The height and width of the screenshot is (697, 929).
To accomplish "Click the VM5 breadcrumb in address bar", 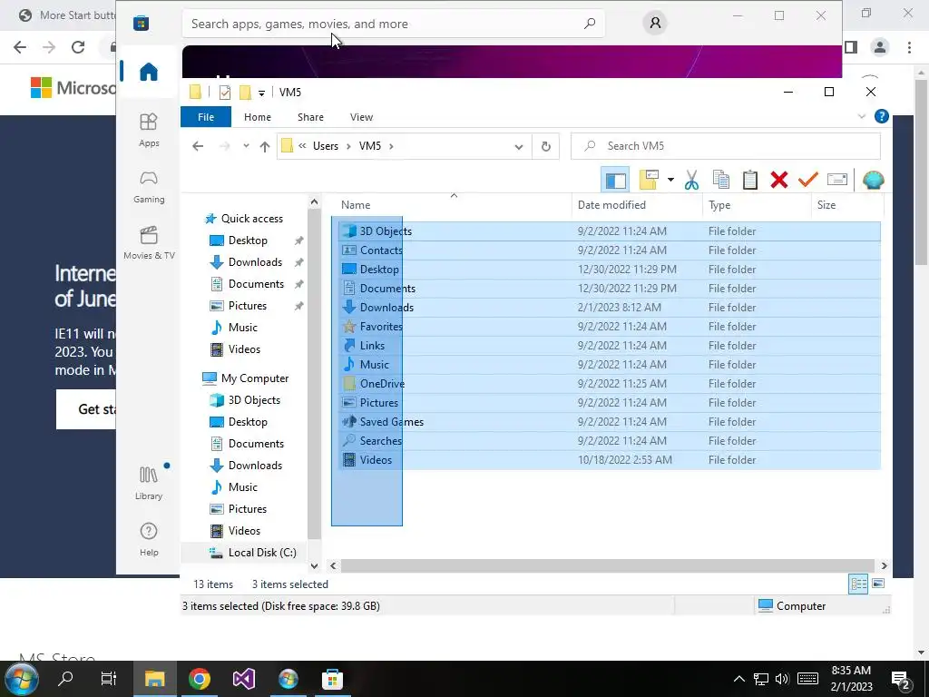I will coord(370,146).
